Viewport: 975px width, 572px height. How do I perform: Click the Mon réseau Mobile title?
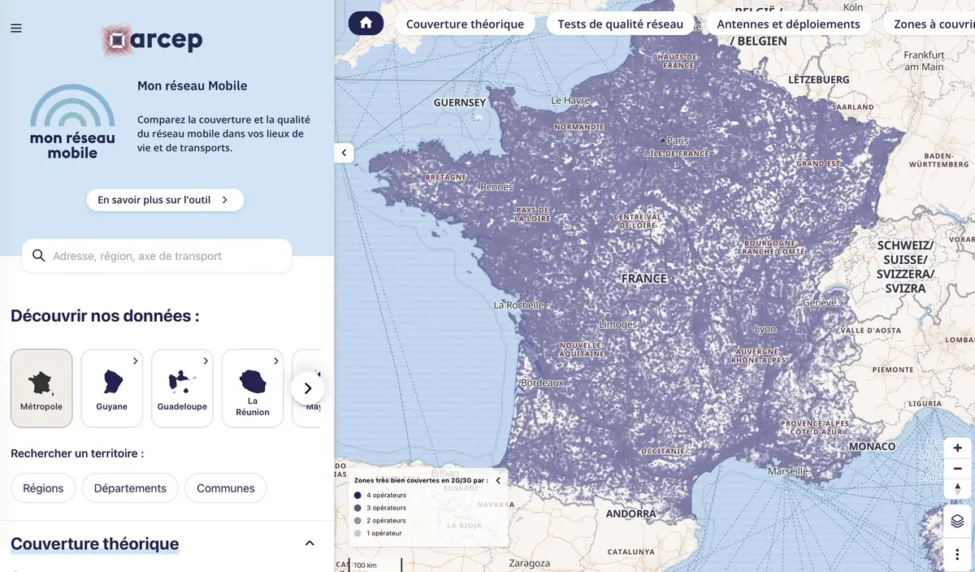(193, 85)
